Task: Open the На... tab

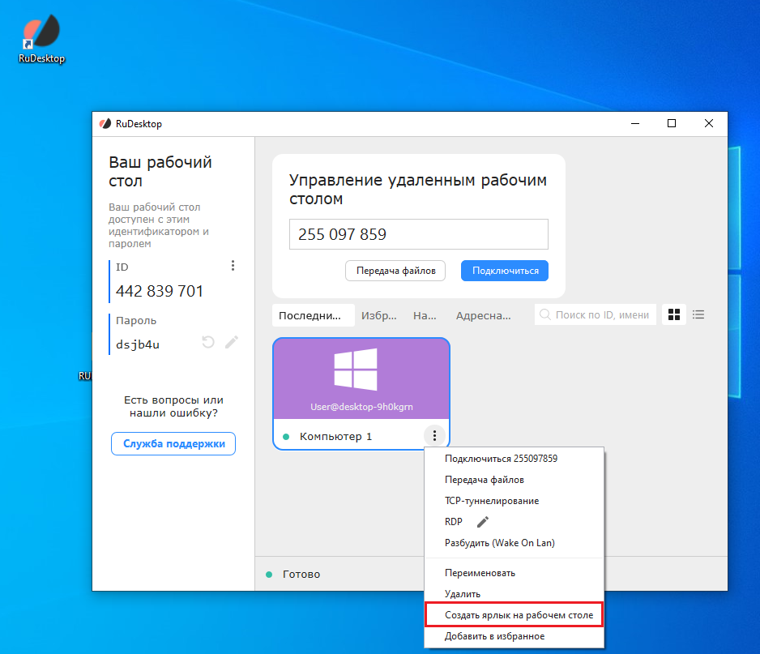Action: pos(425,315)
